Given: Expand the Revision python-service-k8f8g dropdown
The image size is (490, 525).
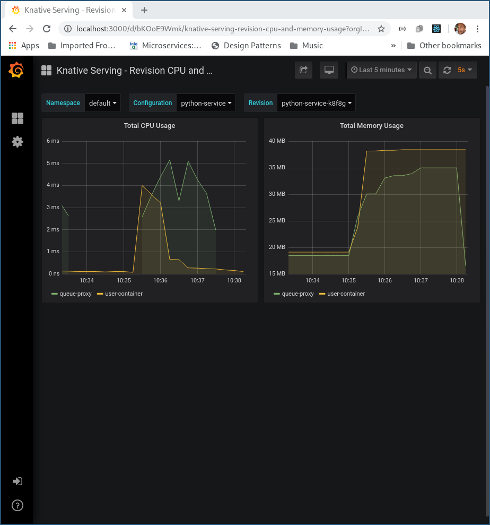Looking at the screenshot, I should (x=317, y=103).
